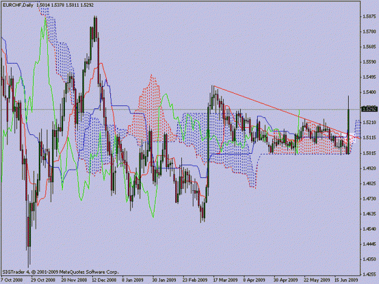The height and width of the screenshot is (284, 379).
Task: Click the 1.4540 price axis label
Action: (x=369, y=230)
